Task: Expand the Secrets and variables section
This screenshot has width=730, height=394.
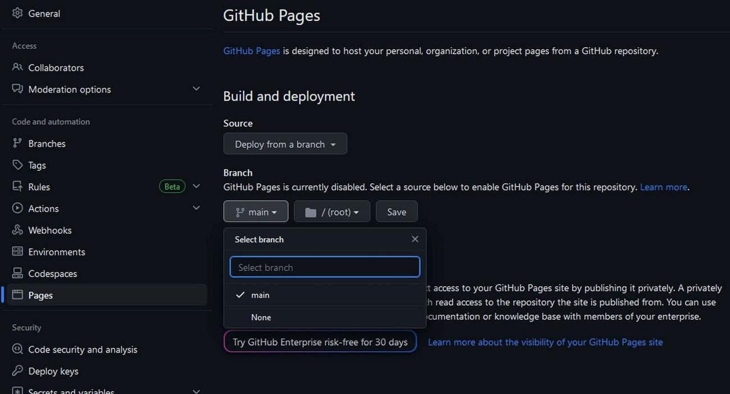Action: click(196, 389)
